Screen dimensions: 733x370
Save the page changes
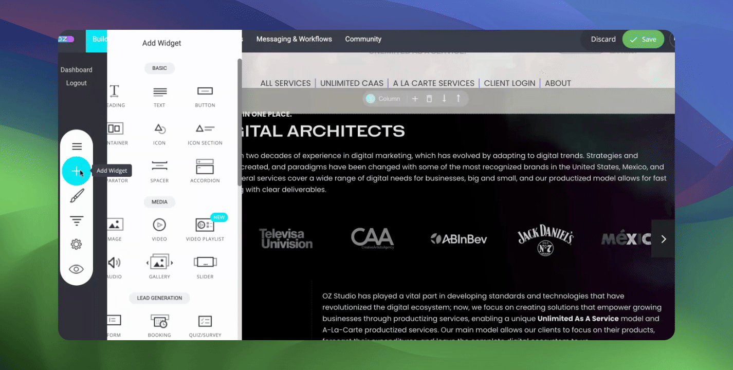click(643, 39)
